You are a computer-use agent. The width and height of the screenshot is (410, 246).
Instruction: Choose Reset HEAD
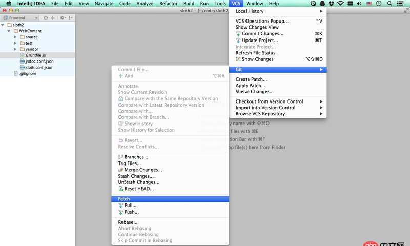(x=170, y=189)
